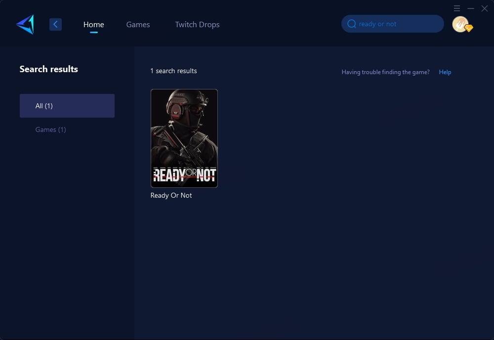
Task: Switch to the Games tab
Action: [138, 25]
